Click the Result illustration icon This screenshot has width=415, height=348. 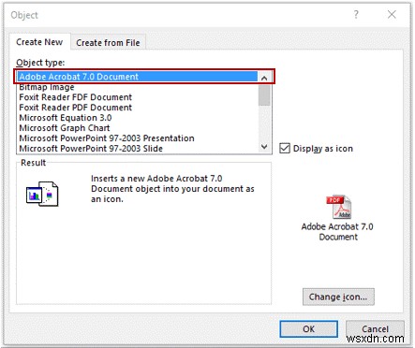[x=42, y=194]
